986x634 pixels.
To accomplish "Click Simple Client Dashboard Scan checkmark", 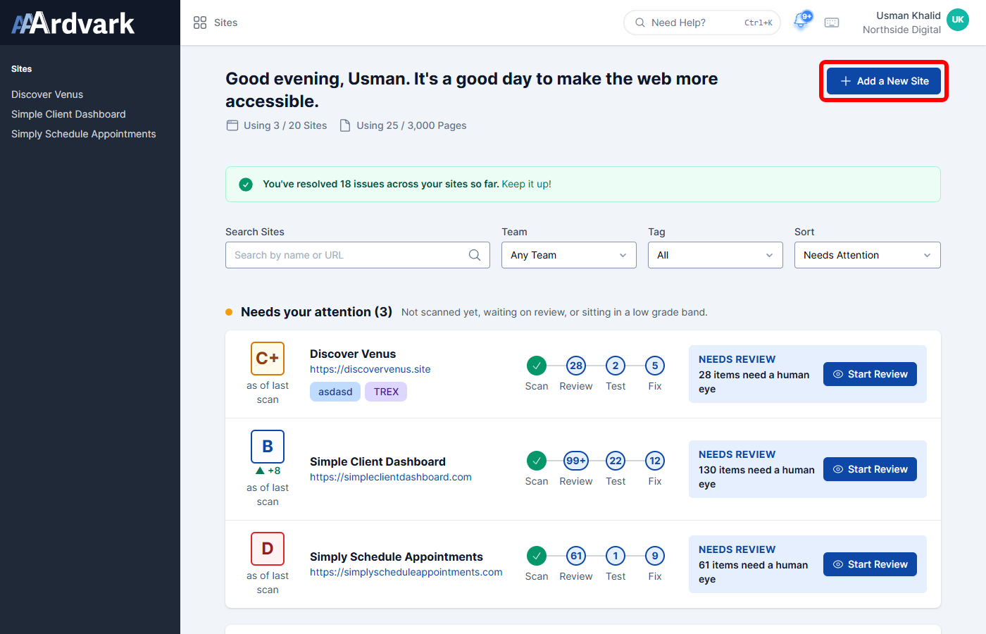I will coord(537,461).
